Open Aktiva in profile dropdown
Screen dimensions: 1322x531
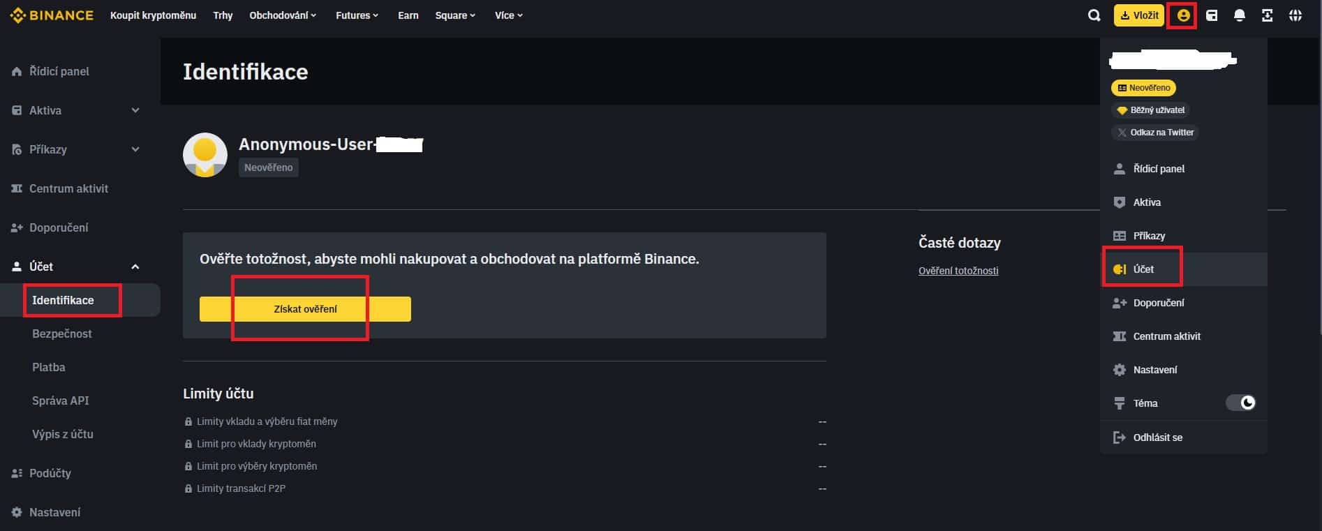[1184, 202]
